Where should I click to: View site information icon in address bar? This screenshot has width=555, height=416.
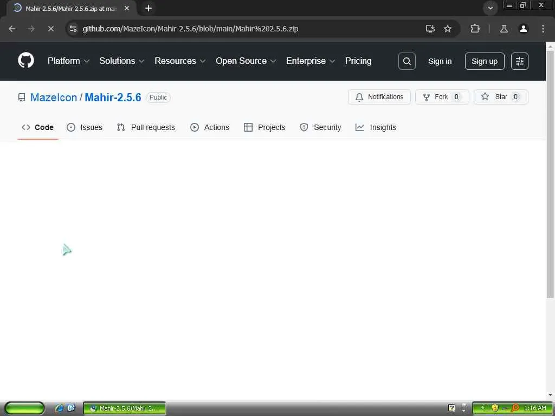pos(73,29)
